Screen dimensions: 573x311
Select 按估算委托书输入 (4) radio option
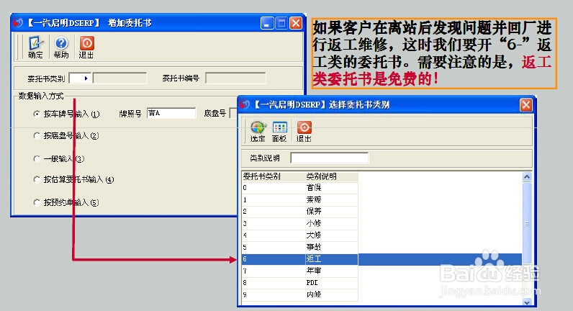(37, 179)
